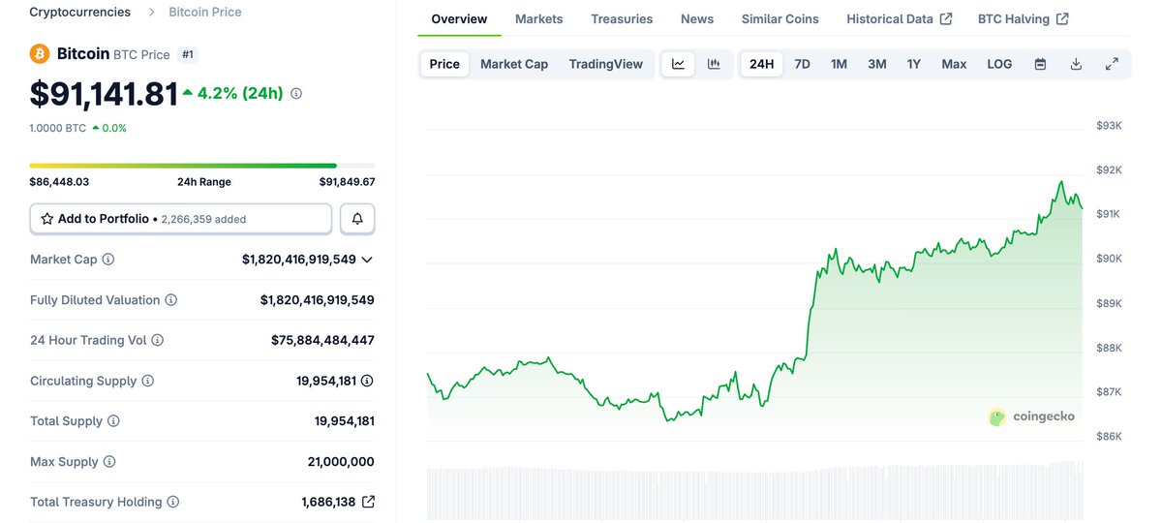
Task: Select the 7D time range
Action: point(802,64)
